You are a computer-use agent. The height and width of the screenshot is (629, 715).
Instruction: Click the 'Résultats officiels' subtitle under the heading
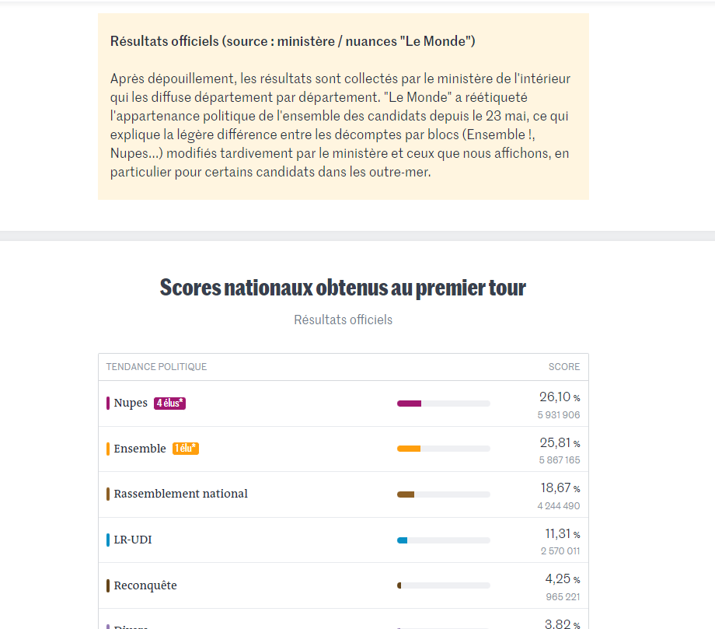click(x=343, y=320)
